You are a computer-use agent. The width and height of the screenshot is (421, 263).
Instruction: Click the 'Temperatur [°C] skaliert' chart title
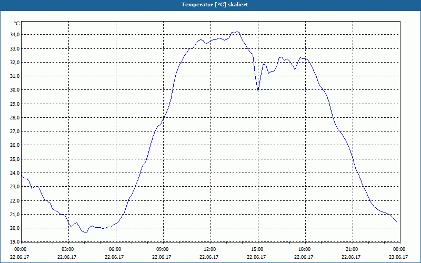[215, 5]
